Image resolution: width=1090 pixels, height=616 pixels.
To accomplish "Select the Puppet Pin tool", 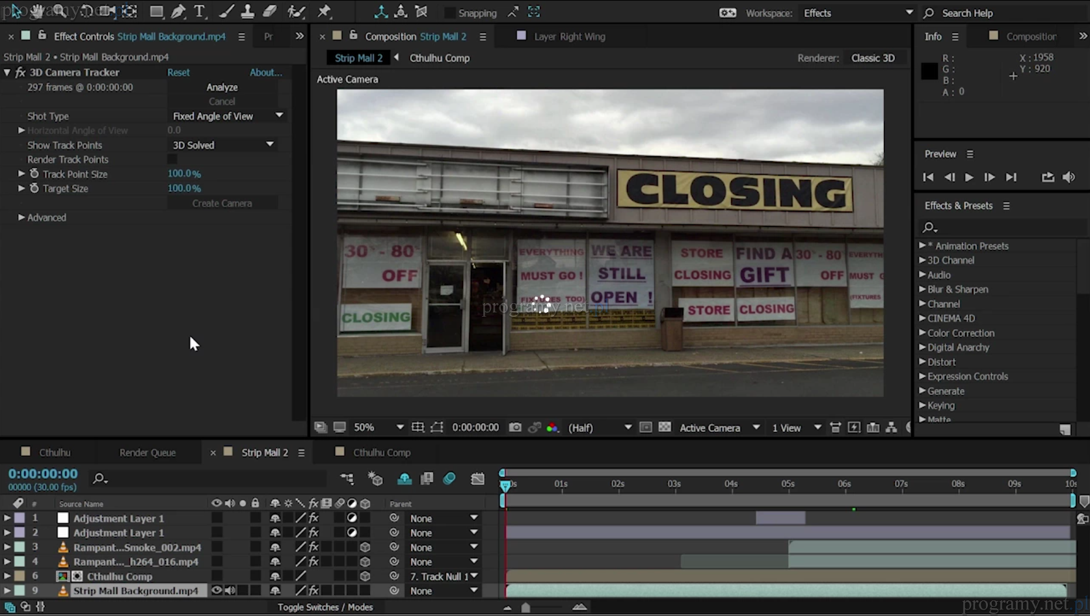I will [324, 12].
